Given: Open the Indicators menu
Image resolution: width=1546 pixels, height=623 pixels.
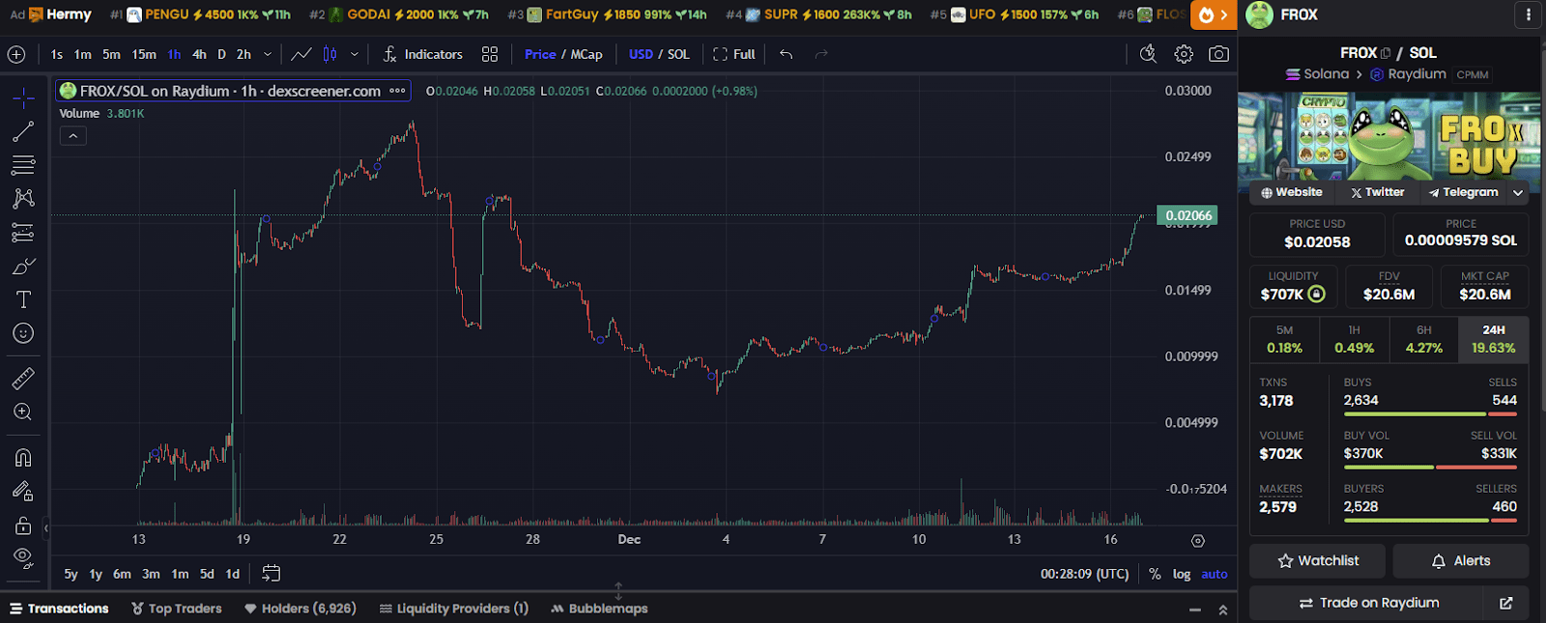Looking at the screenshot, I should [x=422, y=54].
